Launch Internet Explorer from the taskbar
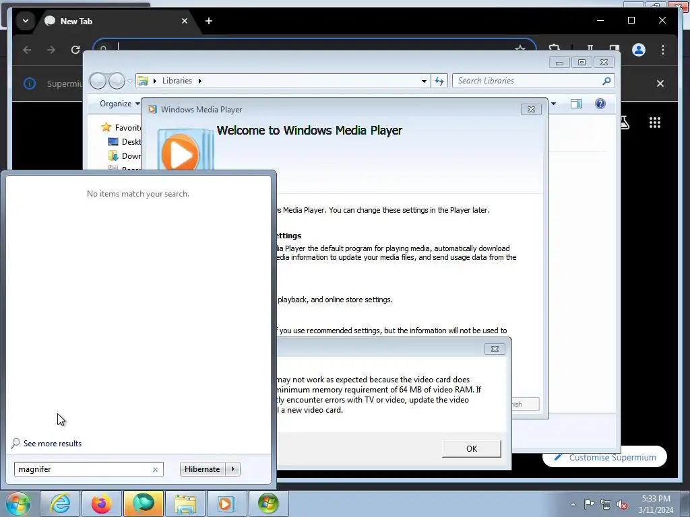 click(60, 504)
